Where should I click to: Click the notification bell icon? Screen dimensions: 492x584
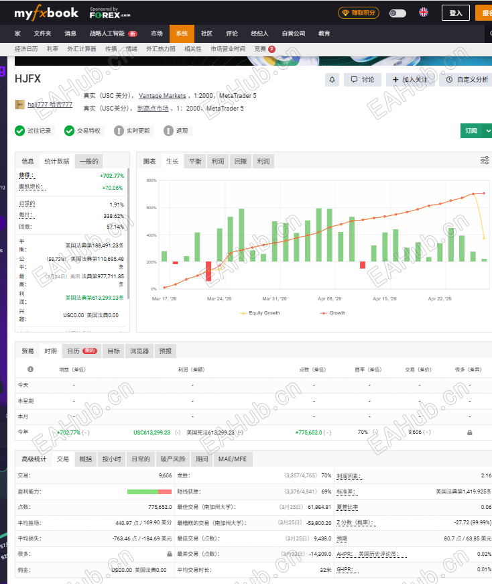[332, 79]
